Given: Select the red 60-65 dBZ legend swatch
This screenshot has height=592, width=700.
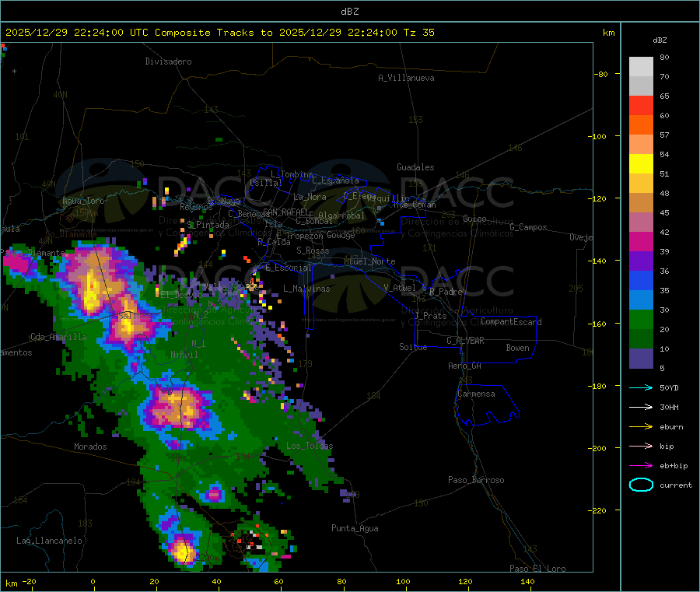Looking at the screenshot, I should (x=641, y=105).
